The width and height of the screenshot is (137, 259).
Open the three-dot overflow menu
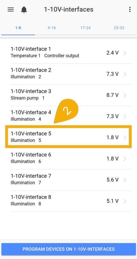click(130, 9)
